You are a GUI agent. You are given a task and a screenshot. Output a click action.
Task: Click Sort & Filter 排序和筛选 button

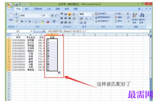135,18
